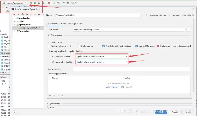Close the Run/Debug Configurations dialog

tap(193, 9)
